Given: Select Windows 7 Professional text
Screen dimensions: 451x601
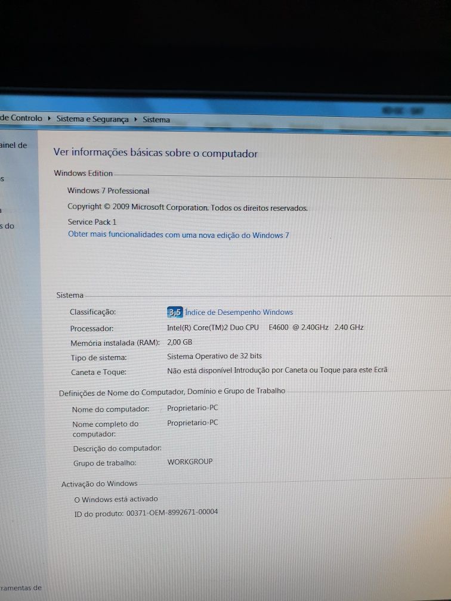Looking at the screenshot, I should point(108,191).
